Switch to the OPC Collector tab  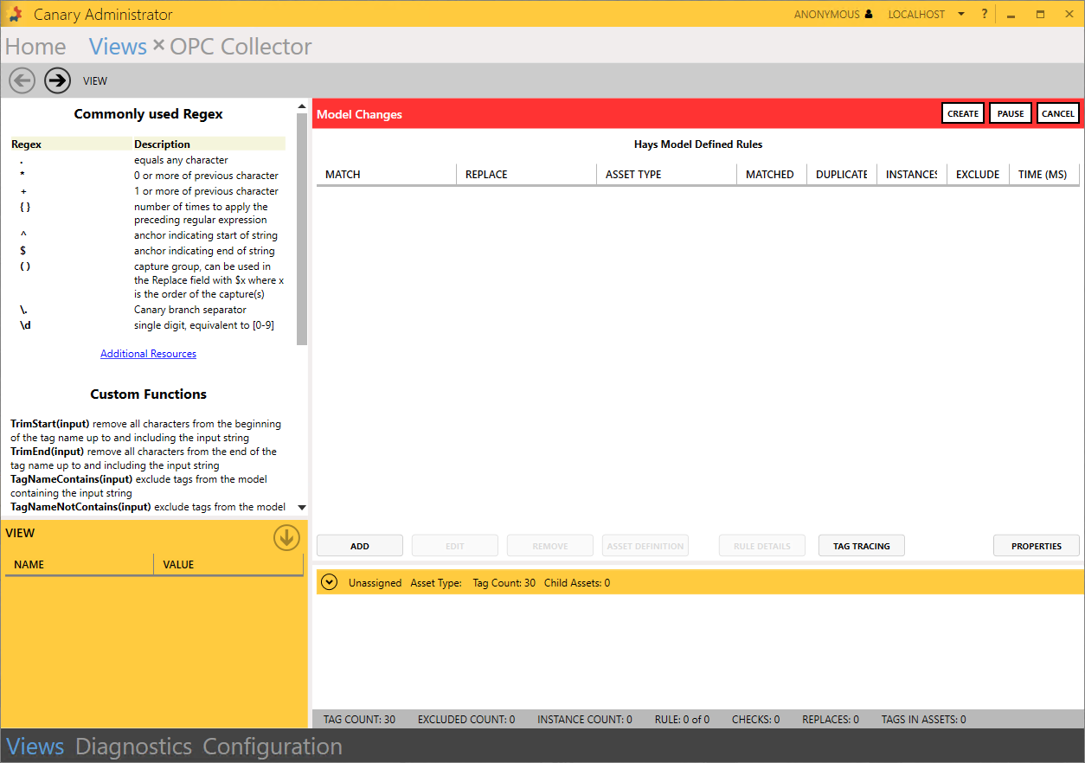pos(241,47)
